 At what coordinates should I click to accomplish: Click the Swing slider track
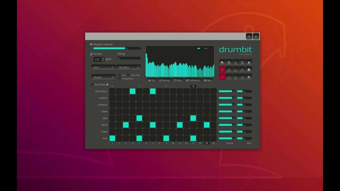point(129,58)
